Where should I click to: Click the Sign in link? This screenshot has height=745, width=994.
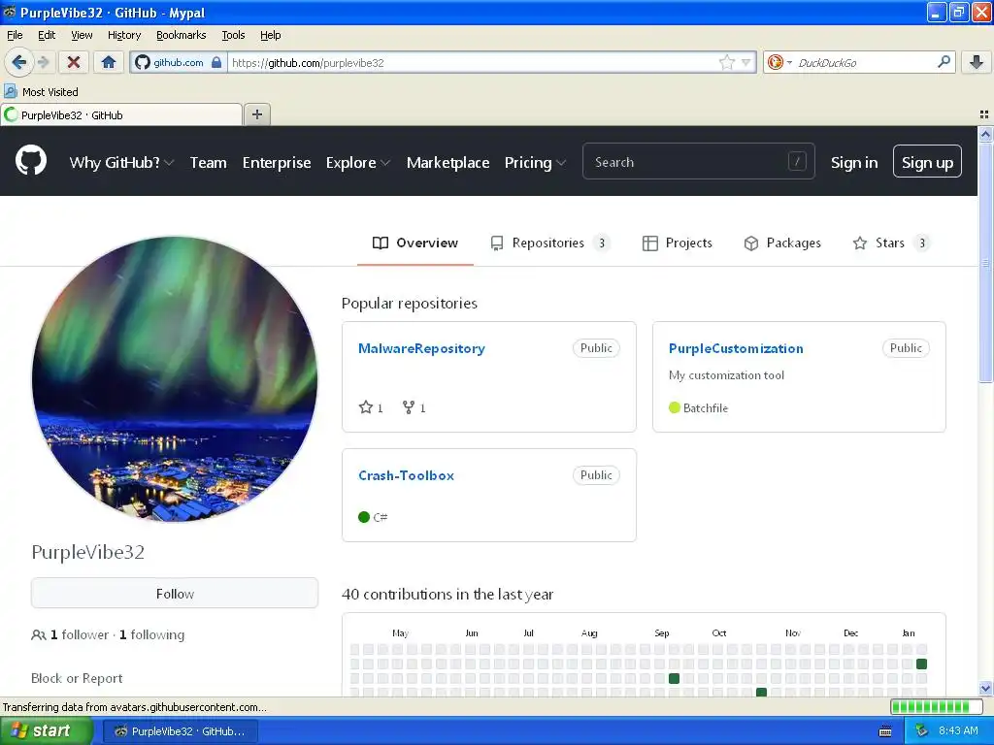854,163
